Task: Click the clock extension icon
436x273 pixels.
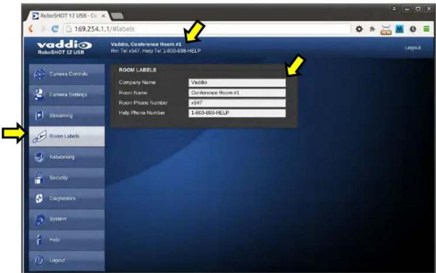Action: click(413, 29)
